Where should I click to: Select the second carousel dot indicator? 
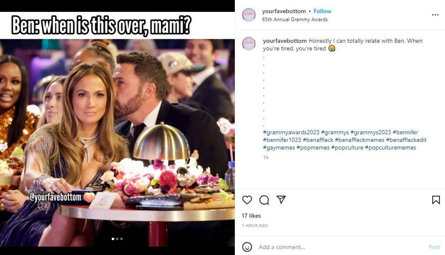117,239
